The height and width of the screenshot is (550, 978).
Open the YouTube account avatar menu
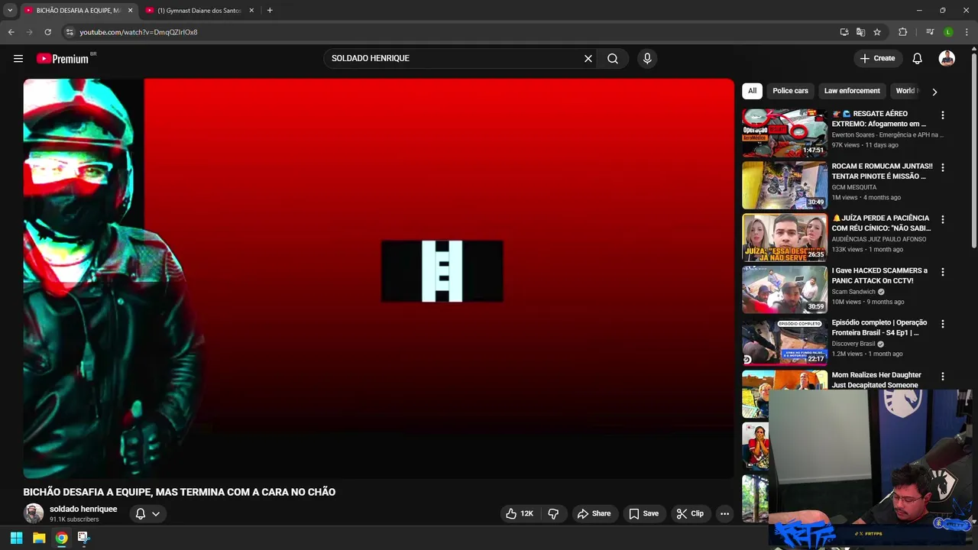point(947,58)
